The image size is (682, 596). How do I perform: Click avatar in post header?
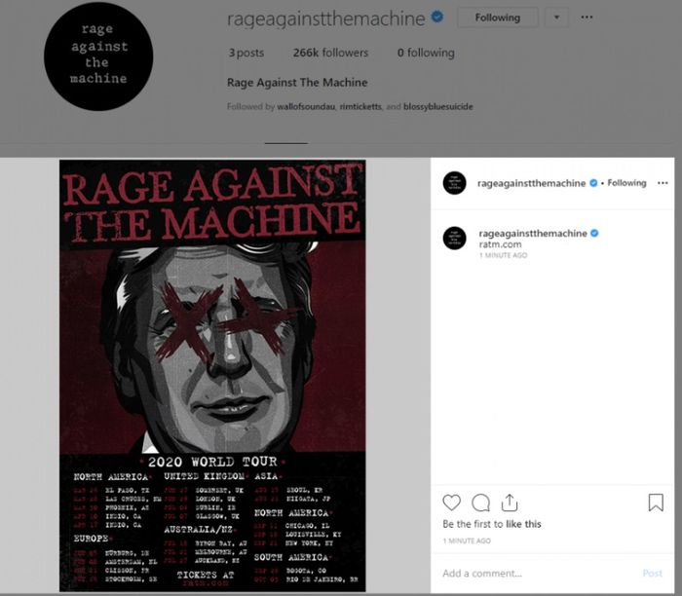pyautogui.click(x=455, y=183)
